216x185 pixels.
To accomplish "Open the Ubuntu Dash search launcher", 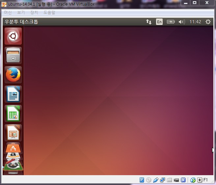I will point(13,36).
